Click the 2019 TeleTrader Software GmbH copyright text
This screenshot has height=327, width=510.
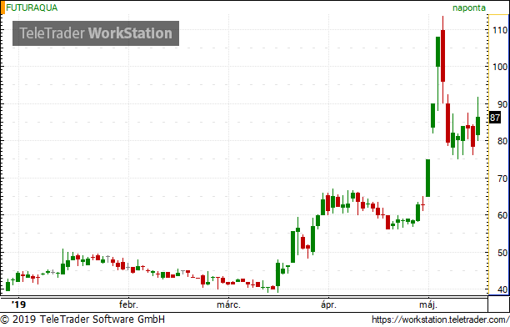(x=83, y=319)
